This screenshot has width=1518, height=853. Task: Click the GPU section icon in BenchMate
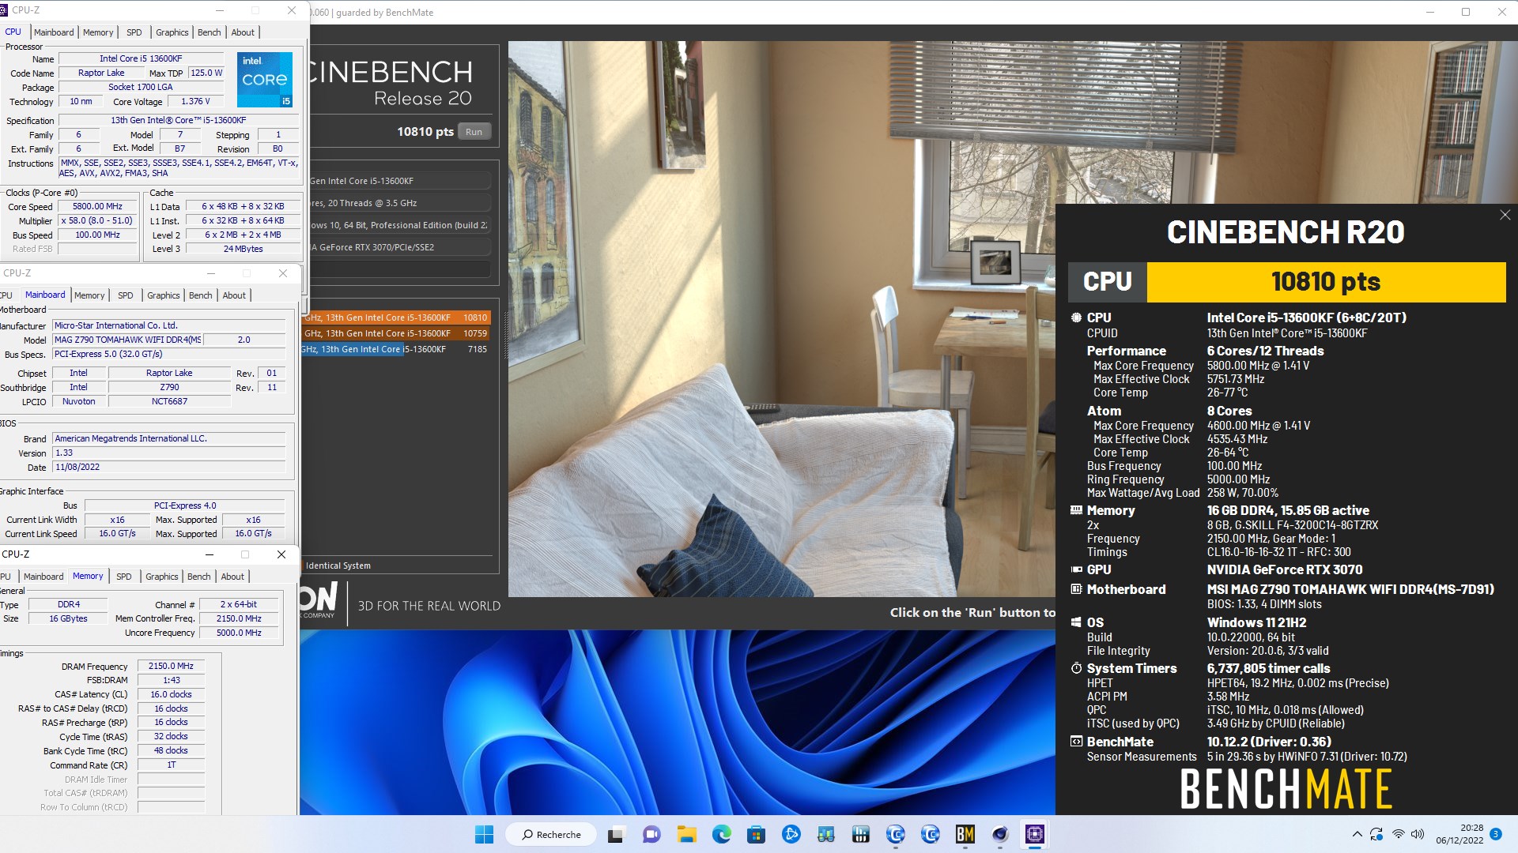1076,569
